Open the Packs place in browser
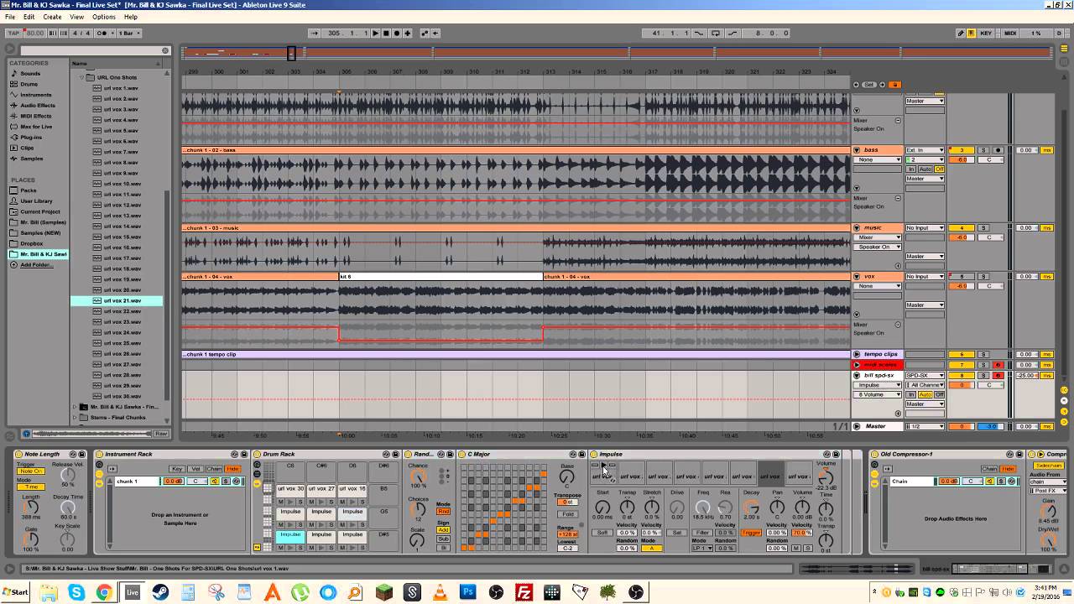This screenshot has width=1074, height=604. point(29,190)
